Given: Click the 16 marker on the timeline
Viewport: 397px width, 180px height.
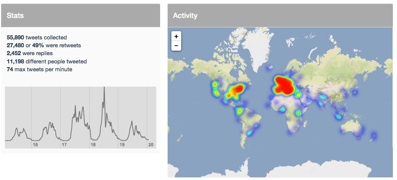Looking at the screenshot, I should (x=35, y=144).
